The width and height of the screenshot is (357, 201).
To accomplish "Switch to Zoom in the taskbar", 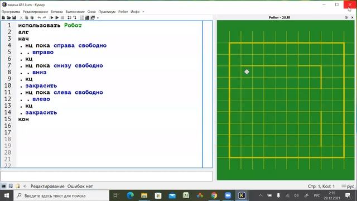I will pyautogui.click(x=228, y=195).
